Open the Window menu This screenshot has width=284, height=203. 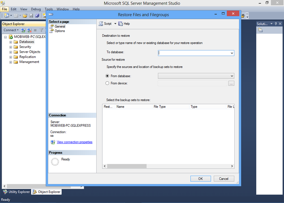click(x=63, y=9)
